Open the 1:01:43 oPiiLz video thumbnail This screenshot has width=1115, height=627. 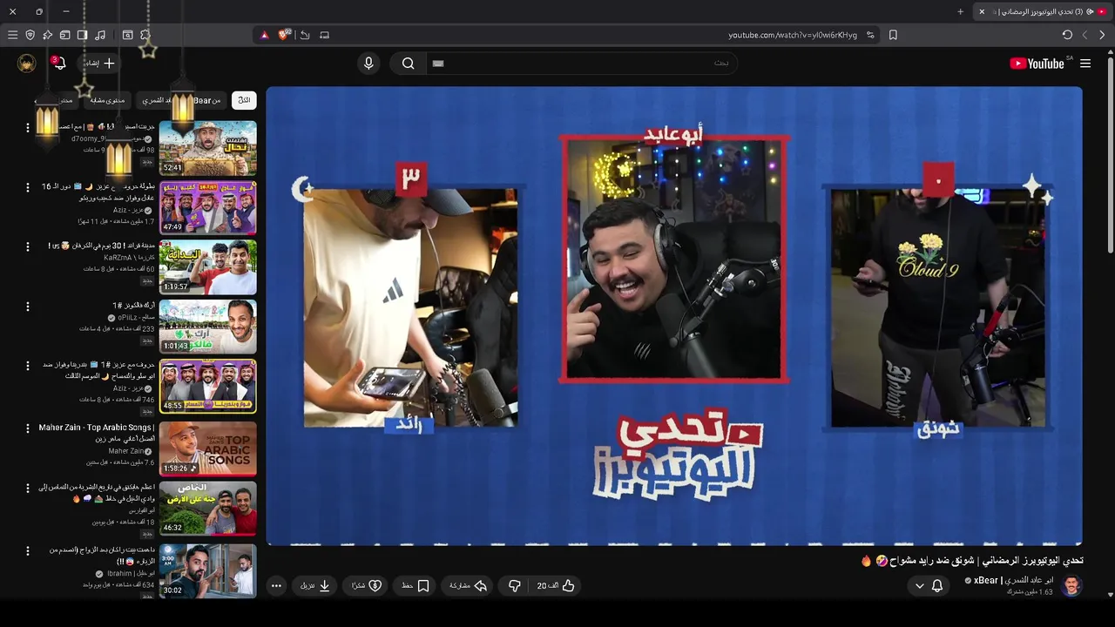tap(208, 327)
